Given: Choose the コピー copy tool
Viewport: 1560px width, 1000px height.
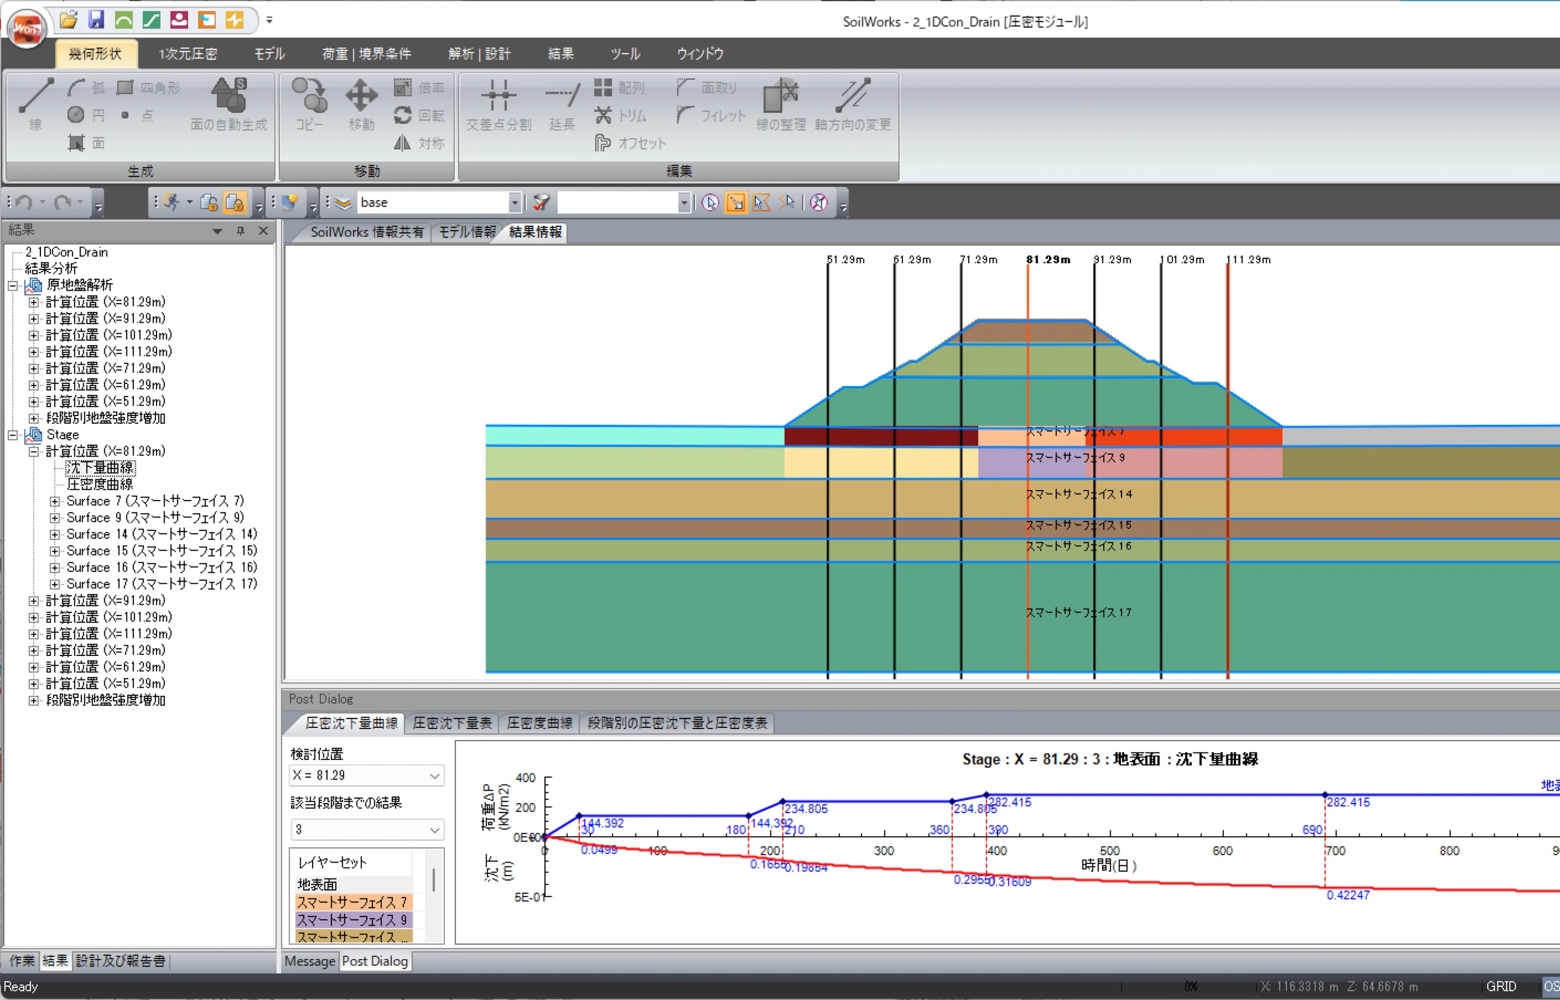Looking at the screenshot, I should click(309, 104).
